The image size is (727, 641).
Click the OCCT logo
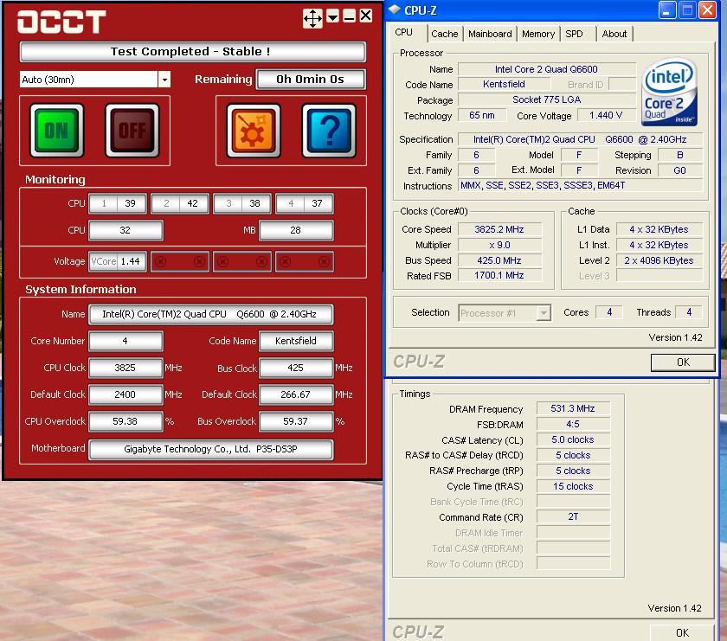point(61,22)
